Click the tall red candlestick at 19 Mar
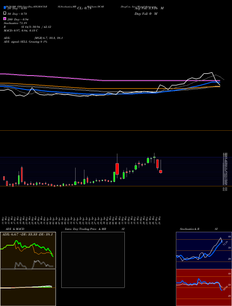232x306 pixels. pos(22,174)
